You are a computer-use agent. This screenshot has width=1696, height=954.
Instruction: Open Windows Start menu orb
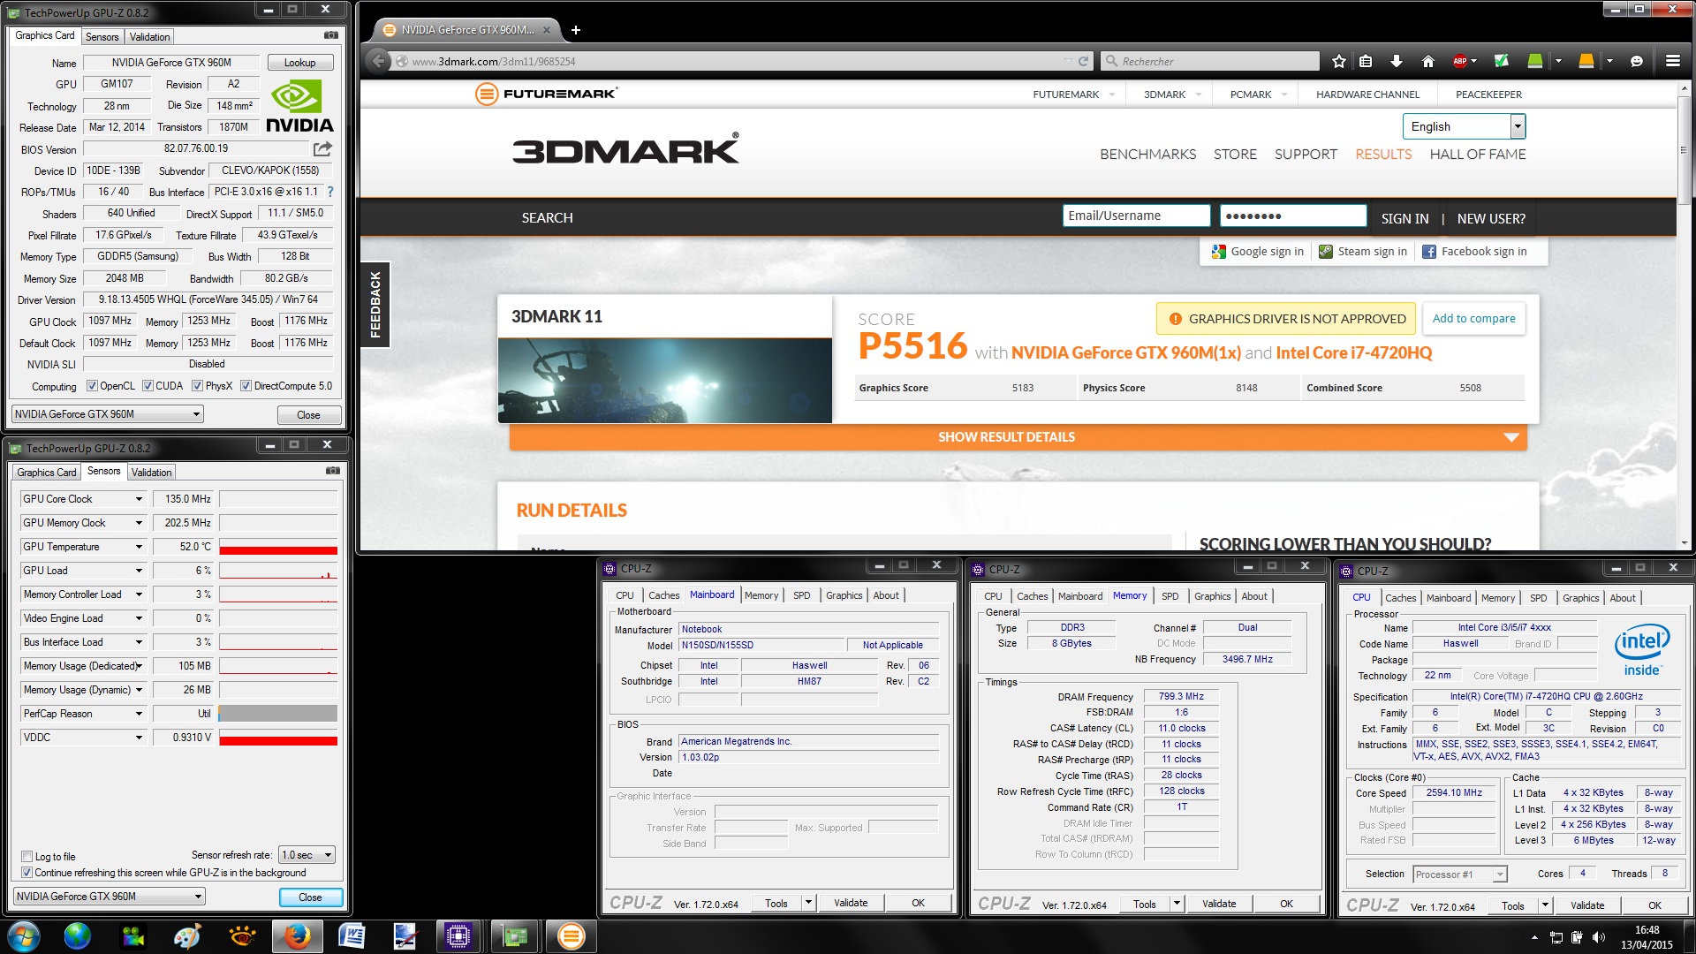pyautogui.click(x=23, y=936)
